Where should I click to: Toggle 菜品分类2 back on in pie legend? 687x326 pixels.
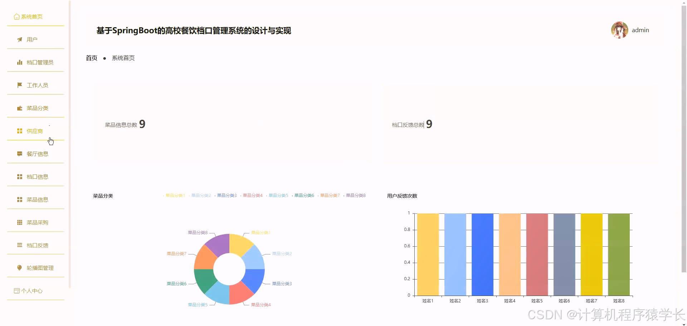coord(200,196)
